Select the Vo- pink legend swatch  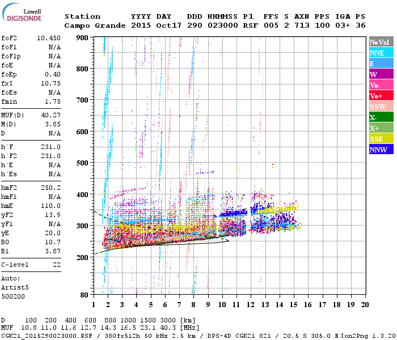pyautogui.click(x=381, y=85)
